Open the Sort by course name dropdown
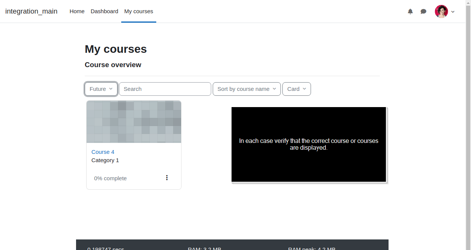Viewport: 471px width, 250px height. [247, 89]
